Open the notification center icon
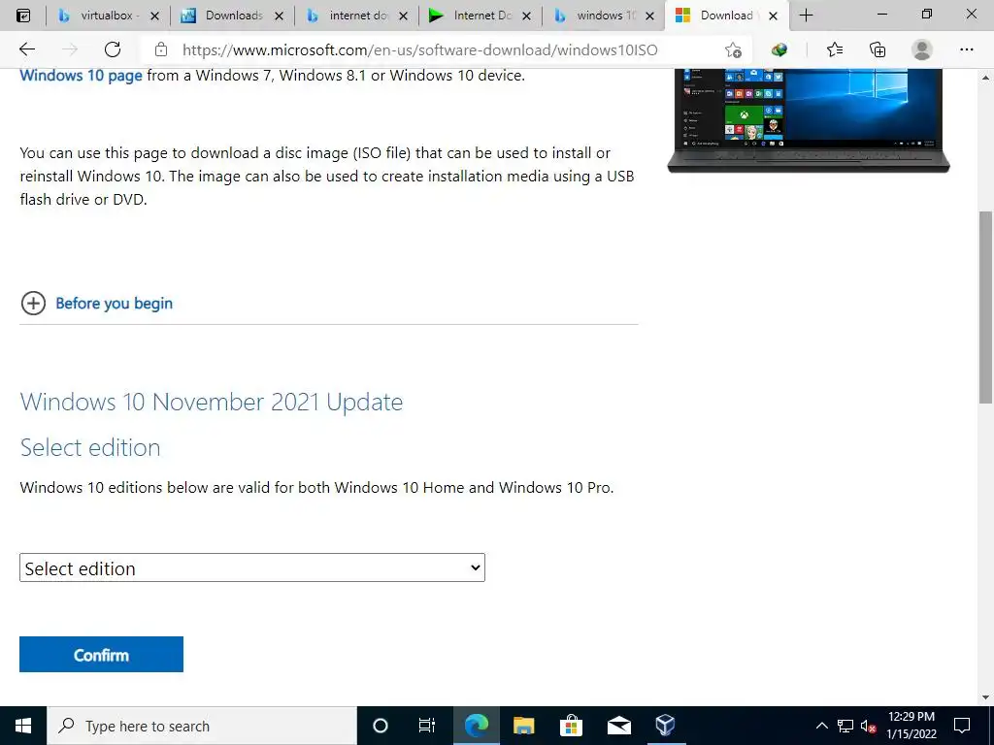This screenshot has height=745, width=994. click(962, 726)
